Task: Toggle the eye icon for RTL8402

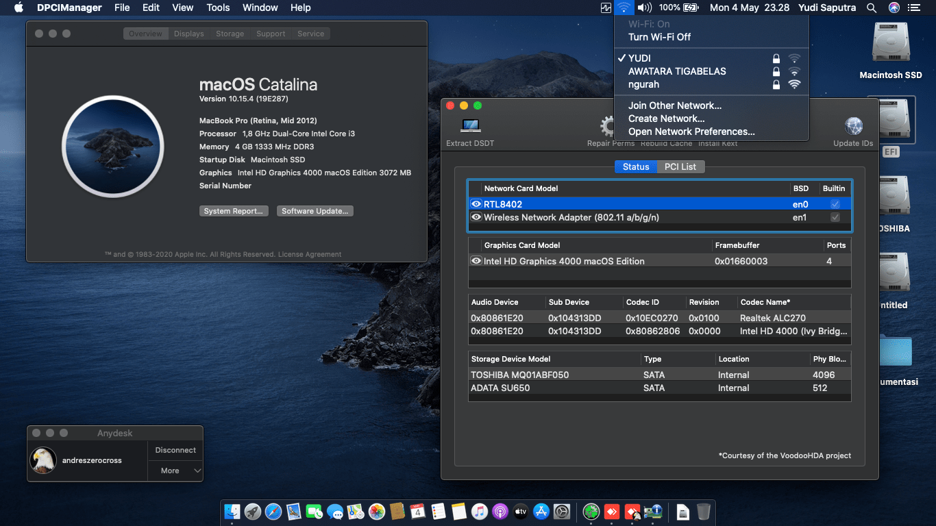Action: (476, 204)
